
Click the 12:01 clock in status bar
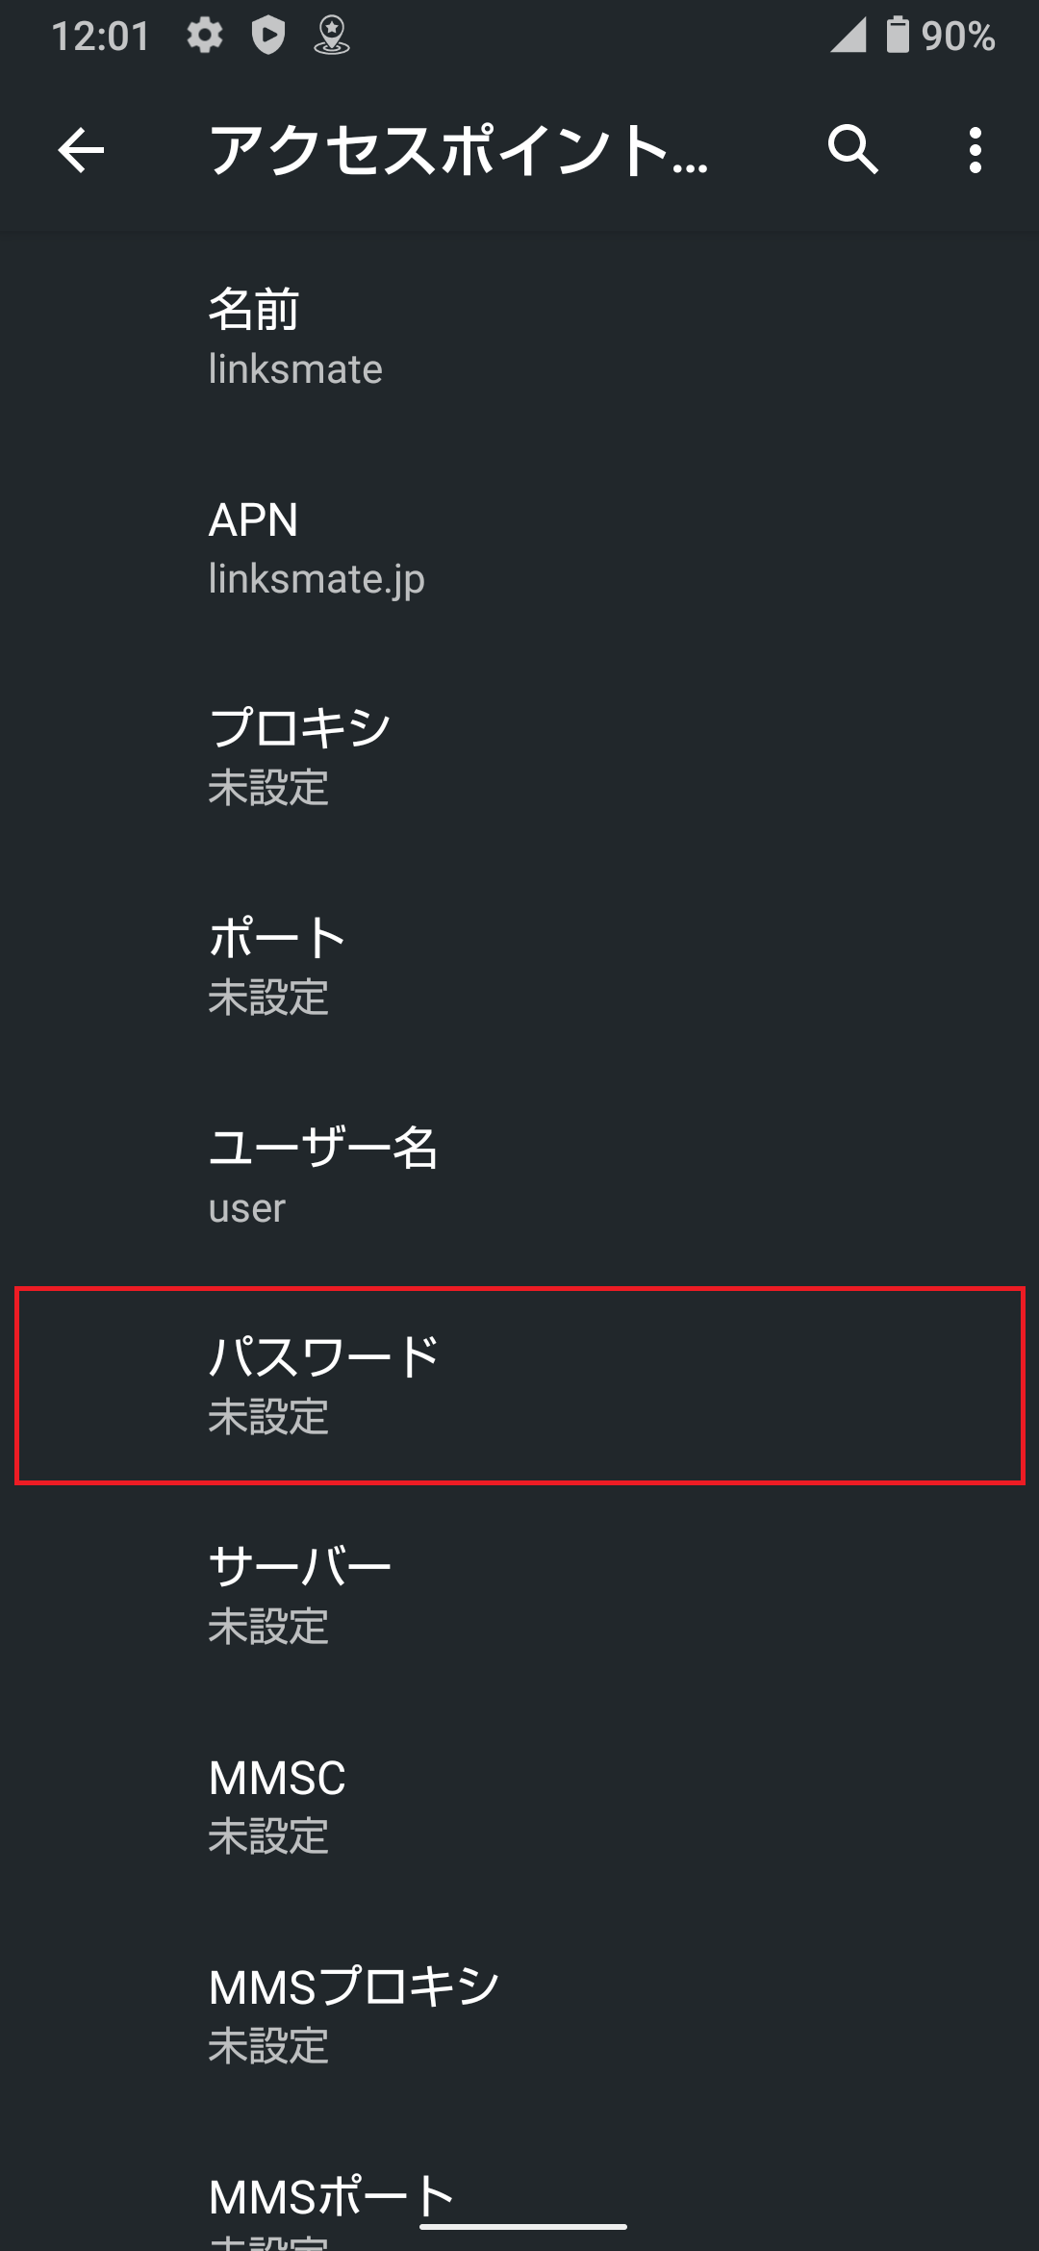click(x=102, y=37)
